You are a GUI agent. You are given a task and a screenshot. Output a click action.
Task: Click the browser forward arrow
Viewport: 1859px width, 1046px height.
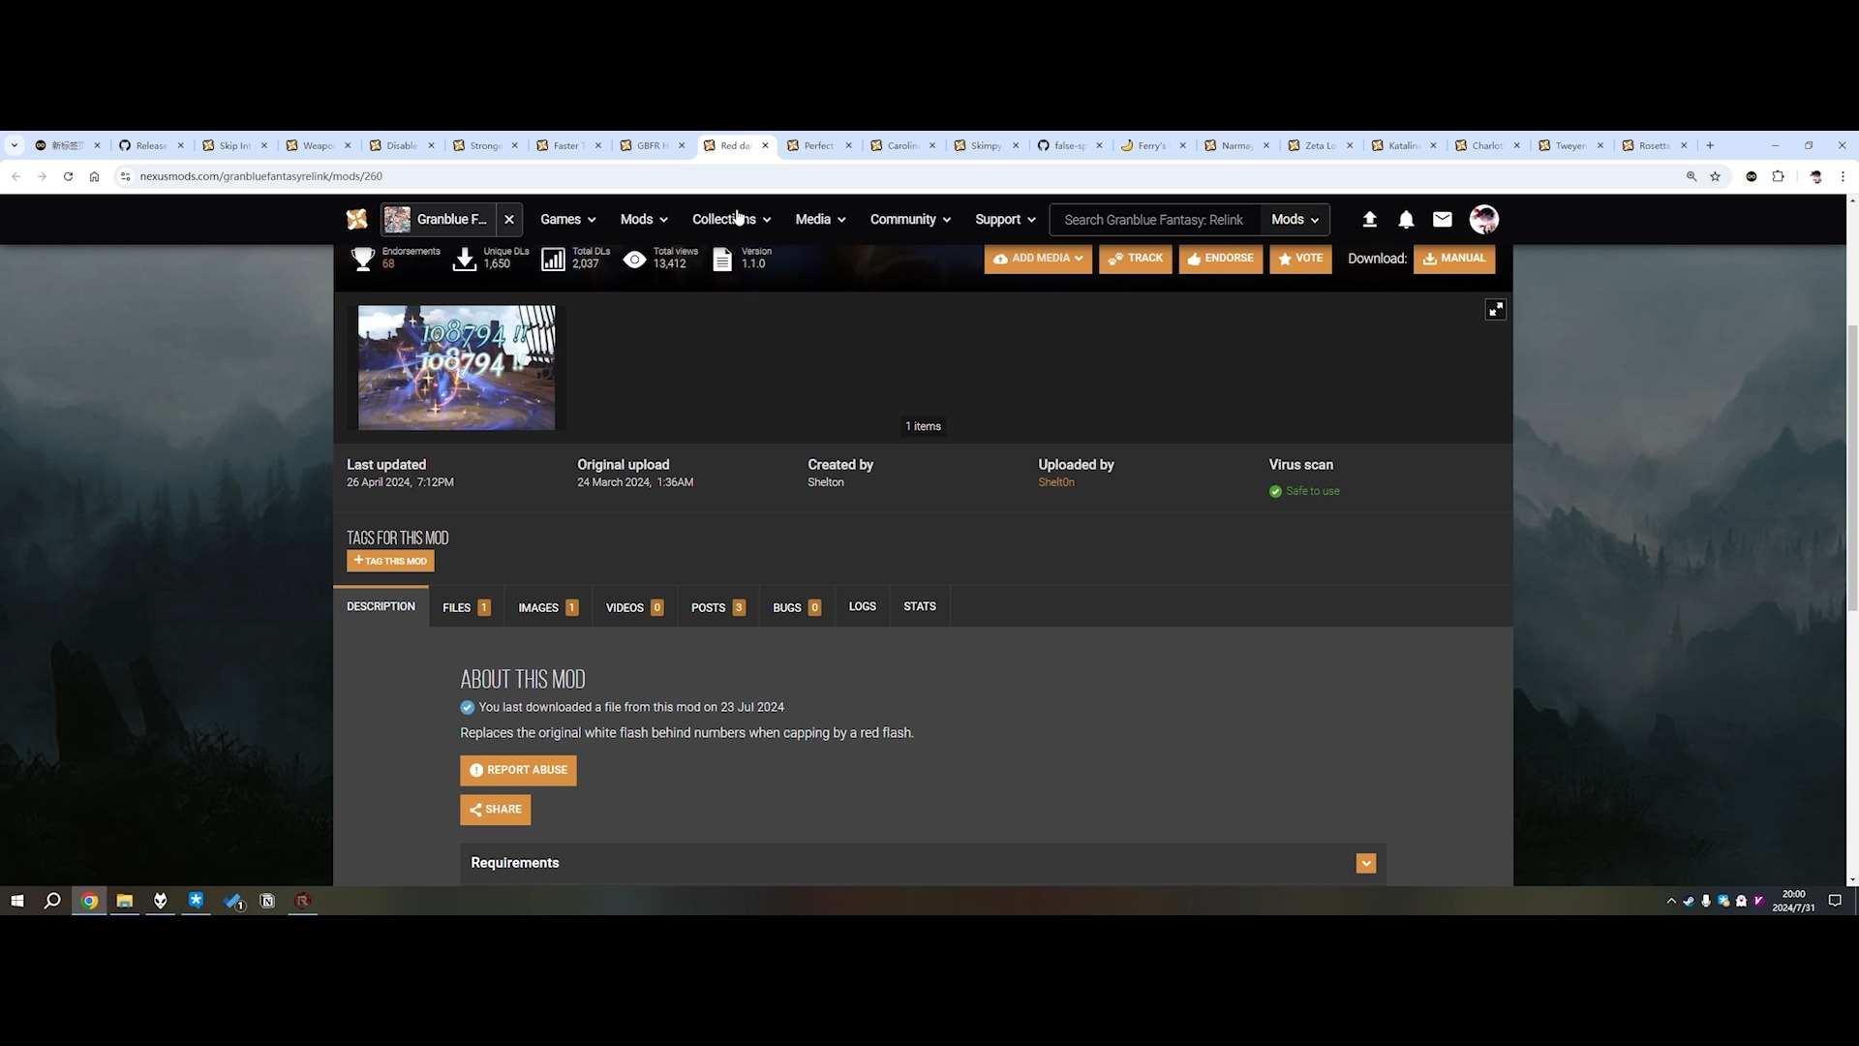pyautogui.click(x=42, y=176)
